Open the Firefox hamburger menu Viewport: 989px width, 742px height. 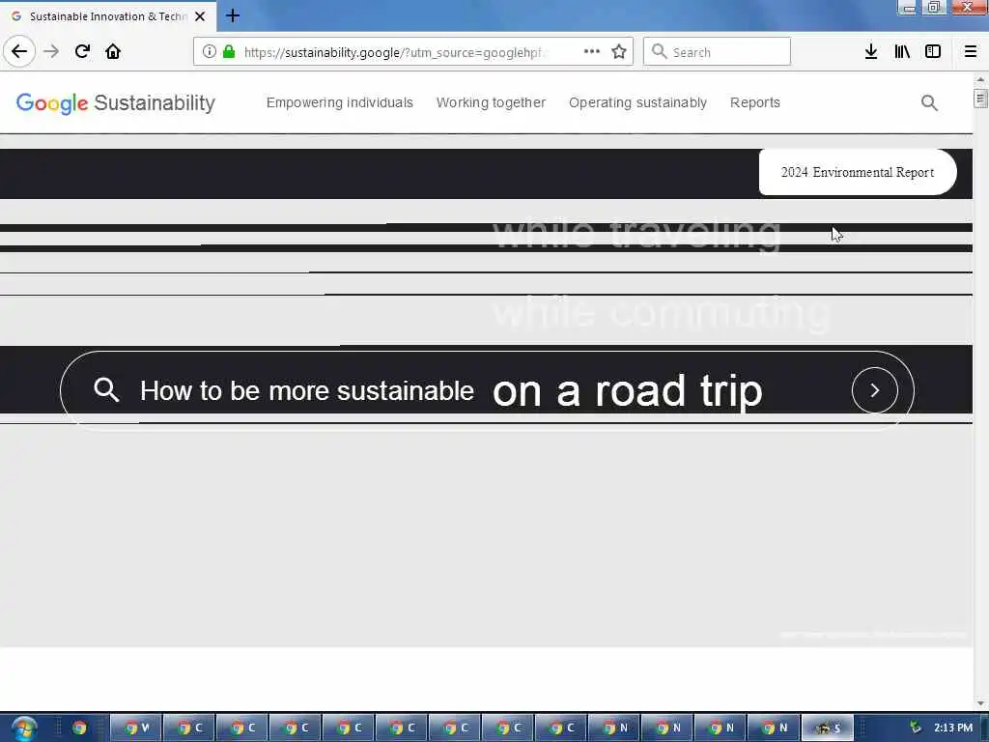(970, 52)
